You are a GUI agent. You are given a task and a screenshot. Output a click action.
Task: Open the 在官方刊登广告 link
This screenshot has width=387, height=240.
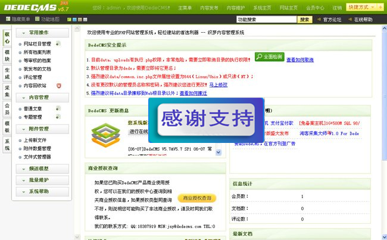point(279,144)
